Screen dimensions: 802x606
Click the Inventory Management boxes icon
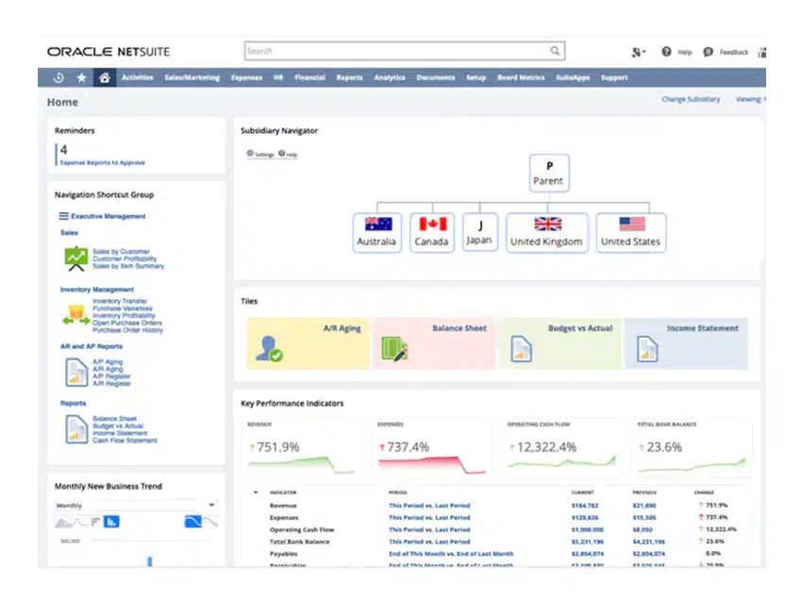75,314
